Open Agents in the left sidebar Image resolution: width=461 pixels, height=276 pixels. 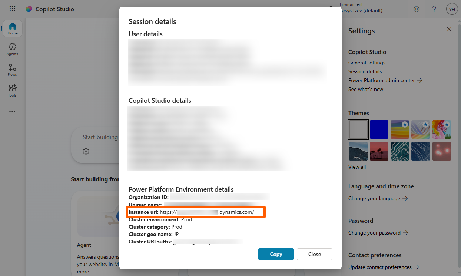coord(12,49)
